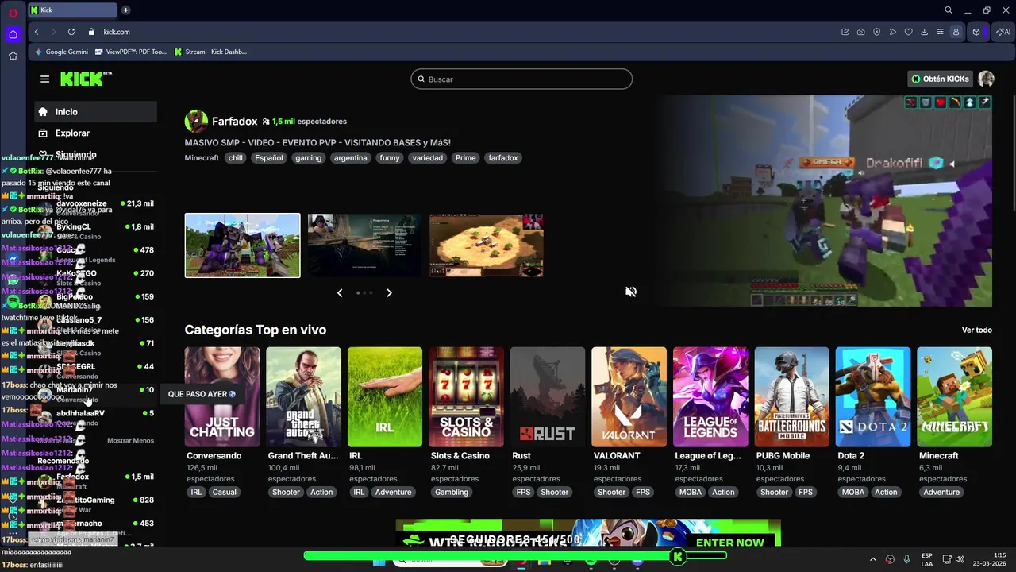
Task: Collapse list with Mostrar Menos
Action: click(x=130, y=440)
